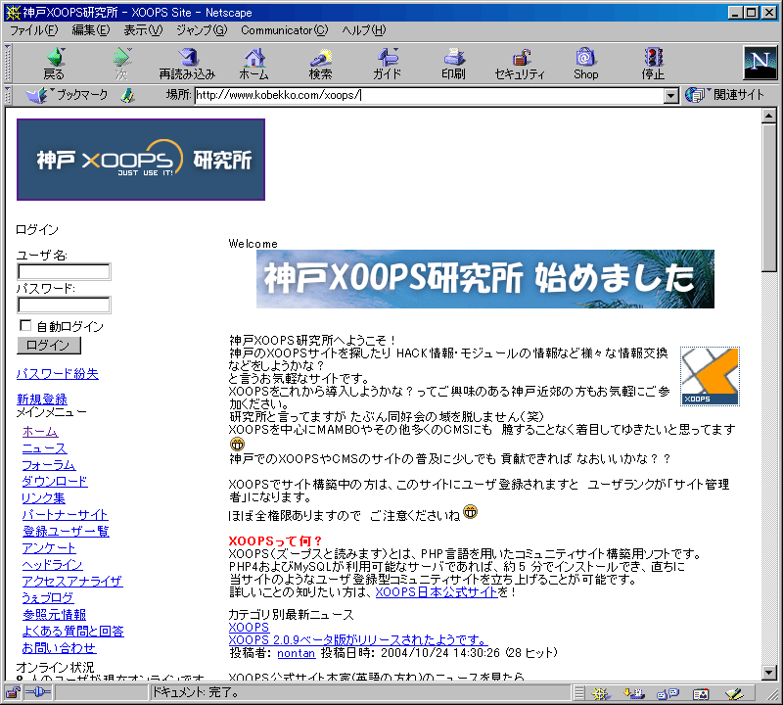Viewport: 783px width, 705px height.
Task: Open ヘッドライン menu link
Action: pos(53,565)
